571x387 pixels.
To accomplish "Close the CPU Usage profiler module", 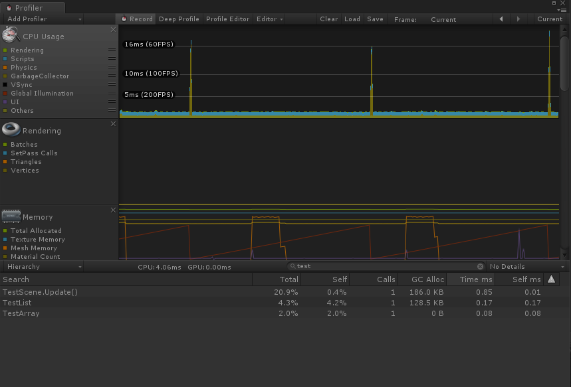I will (113, 29).
